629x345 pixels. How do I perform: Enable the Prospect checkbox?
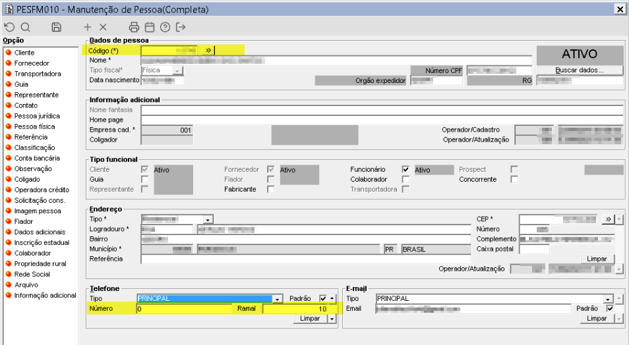[x=514, y=169]
